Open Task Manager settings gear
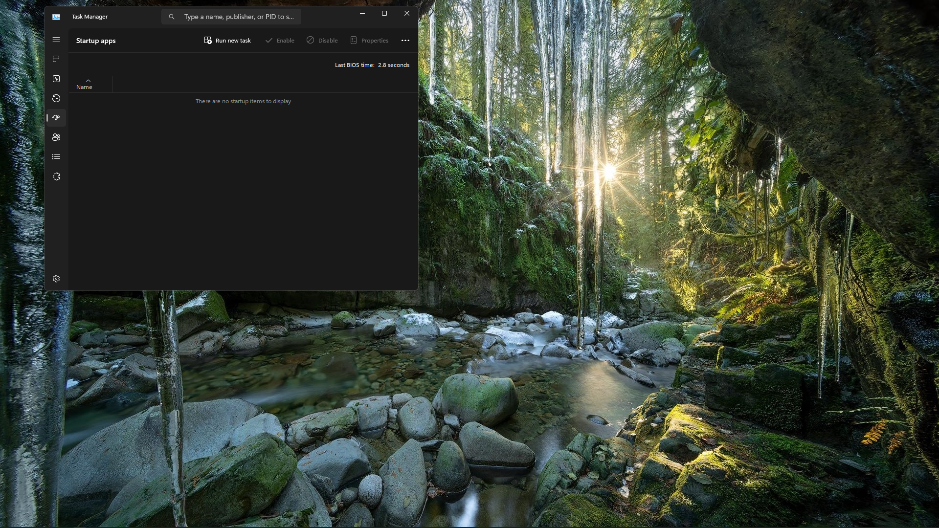This screenshot has height=528, width=939. coord(56,279)
